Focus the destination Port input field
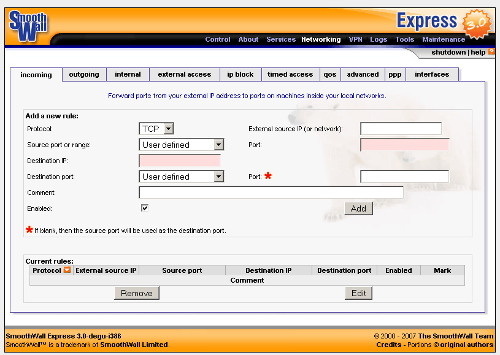 click(x=405, y=177)
